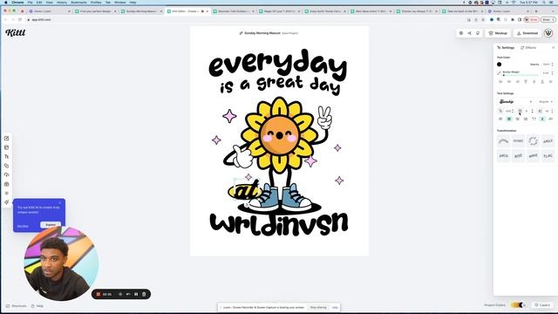Click the border color slash swatch
Screen dimensions: 558x314
[x=499, y=73]
